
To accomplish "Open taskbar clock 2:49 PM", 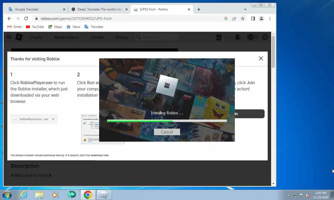I will click(321, 195).
